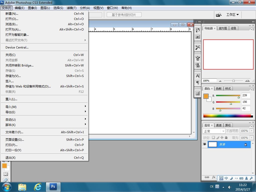Select 打开(O)... menu item
The height and width of the screenshot is (192, 256).
click(44, 19)
